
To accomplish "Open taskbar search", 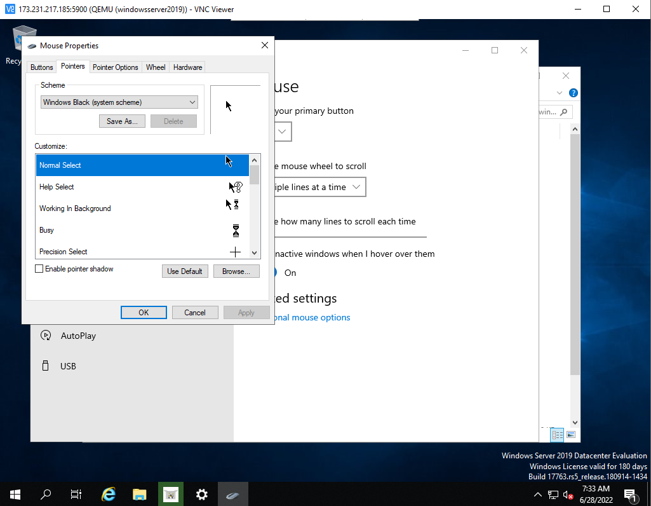I will pos(46,495).
